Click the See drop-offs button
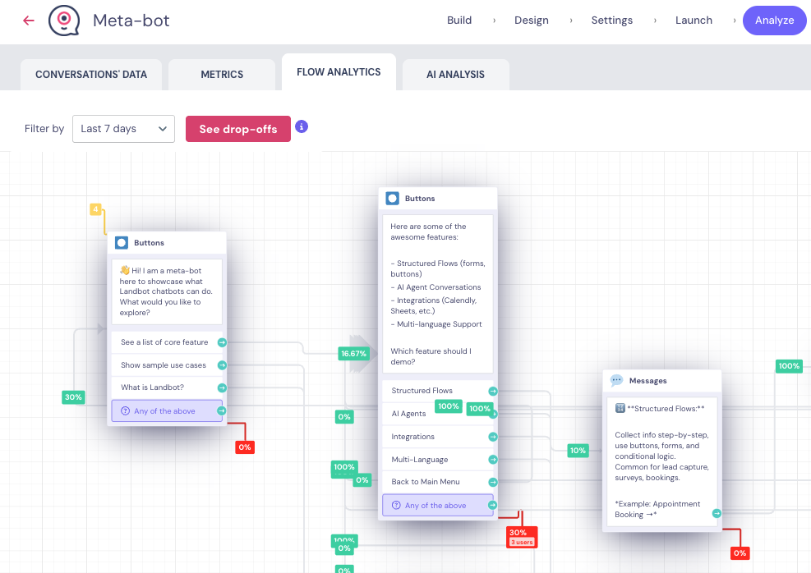The image size is (811, 573). pyautogui.click(x=238, y=129)
